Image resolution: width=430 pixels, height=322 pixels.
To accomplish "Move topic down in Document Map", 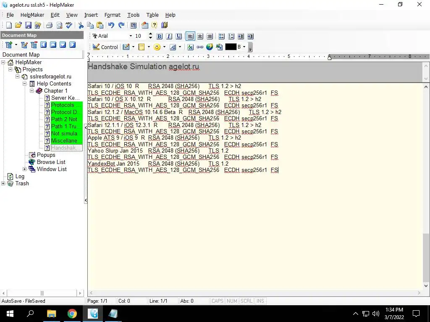I will click(63, 44).
